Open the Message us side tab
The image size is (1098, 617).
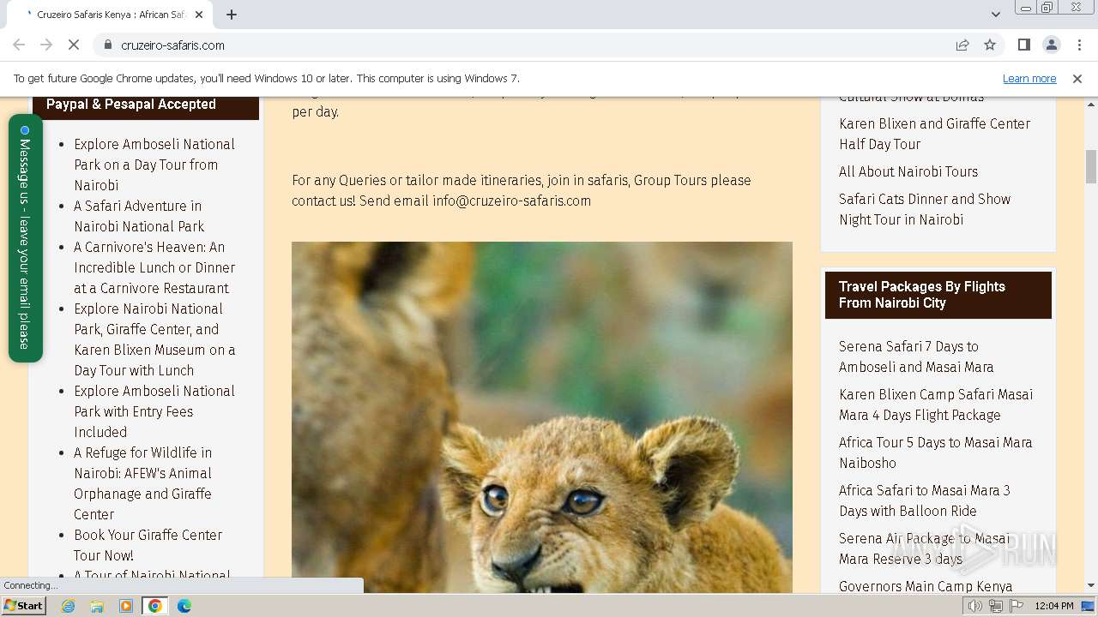[25, 238]
